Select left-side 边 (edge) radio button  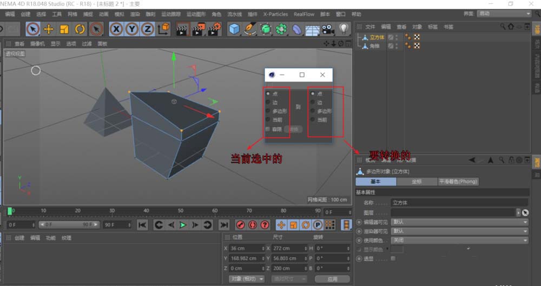coord(268,102)
